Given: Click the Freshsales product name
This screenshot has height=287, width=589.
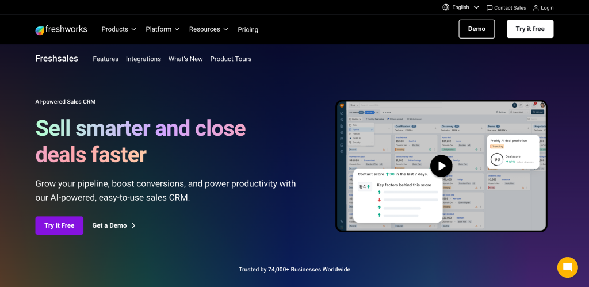Looking at the screenshot, I should 56,59.
